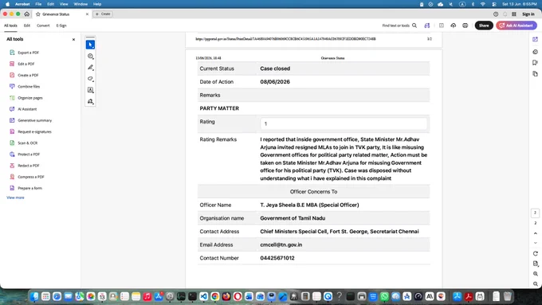
Task: Click the Share button
Action: tap(484, 25)
